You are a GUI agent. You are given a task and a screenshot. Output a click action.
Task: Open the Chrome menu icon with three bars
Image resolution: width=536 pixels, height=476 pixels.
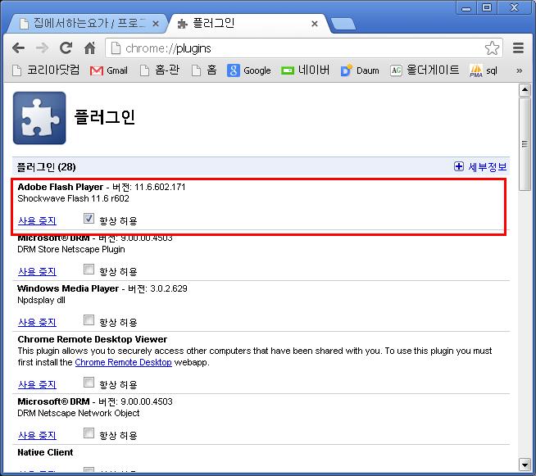click(518, 48)
